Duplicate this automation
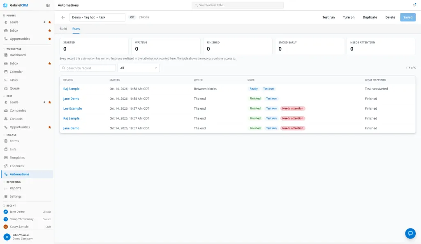Viewport: 421px width, 244px height. click(370, 17)
